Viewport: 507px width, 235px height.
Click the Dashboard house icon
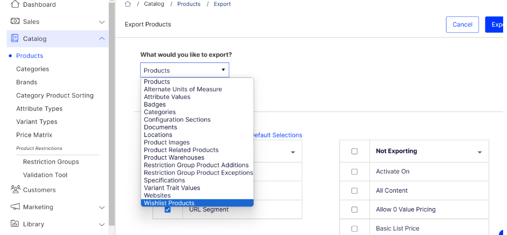click(15, 4)
